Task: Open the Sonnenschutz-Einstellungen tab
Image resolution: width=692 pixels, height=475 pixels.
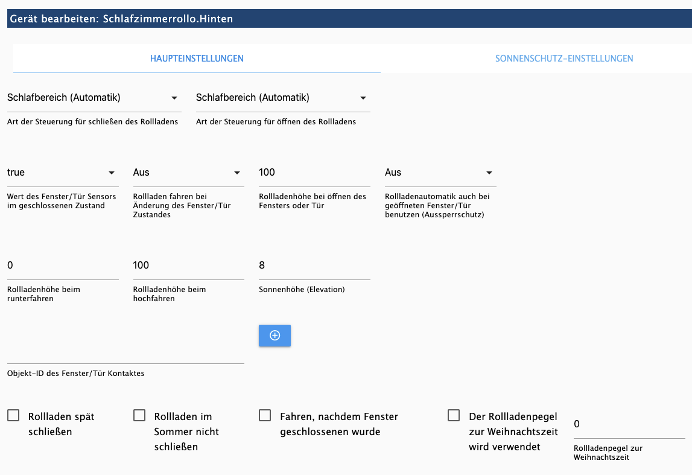Action: [563, 59]
